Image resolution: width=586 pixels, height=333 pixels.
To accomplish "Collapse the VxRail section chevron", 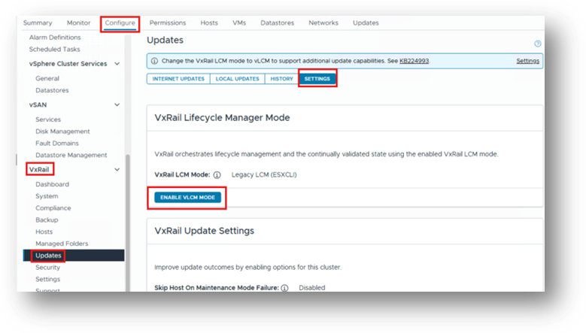I will (117, 169).
